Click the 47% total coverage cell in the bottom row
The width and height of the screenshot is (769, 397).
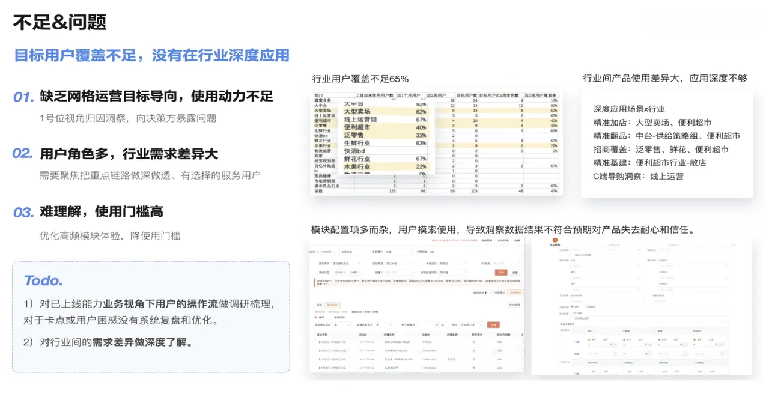553,191
